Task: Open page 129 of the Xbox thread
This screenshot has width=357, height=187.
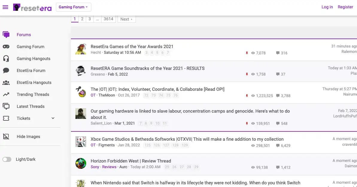Action: pyautogui.click(x=185, y=145)
